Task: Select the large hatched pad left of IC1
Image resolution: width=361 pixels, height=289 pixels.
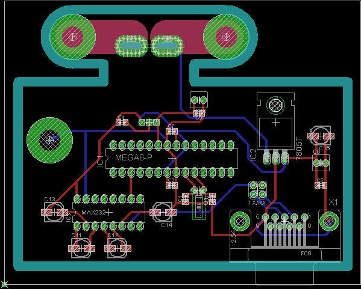Action: coord(50,140)
